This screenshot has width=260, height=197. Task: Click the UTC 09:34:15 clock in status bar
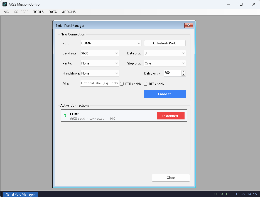point(245,194)
